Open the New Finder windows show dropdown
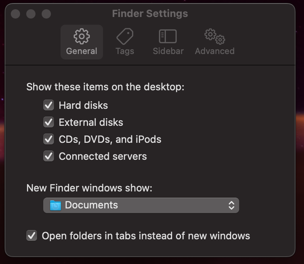304x264 pixels. point(141,205)
